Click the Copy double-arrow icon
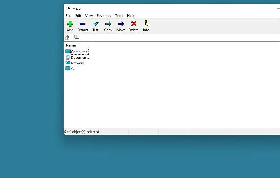 (108, 24)
